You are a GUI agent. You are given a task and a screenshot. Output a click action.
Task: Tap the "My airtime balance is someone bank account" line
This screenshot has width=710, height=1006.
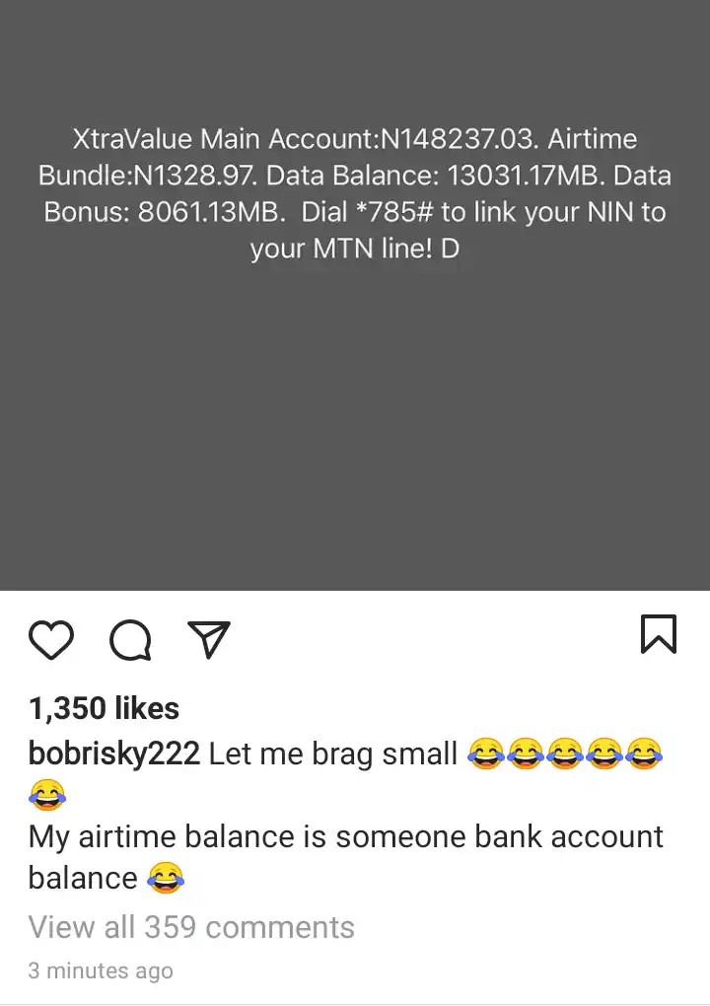(346, 837)
